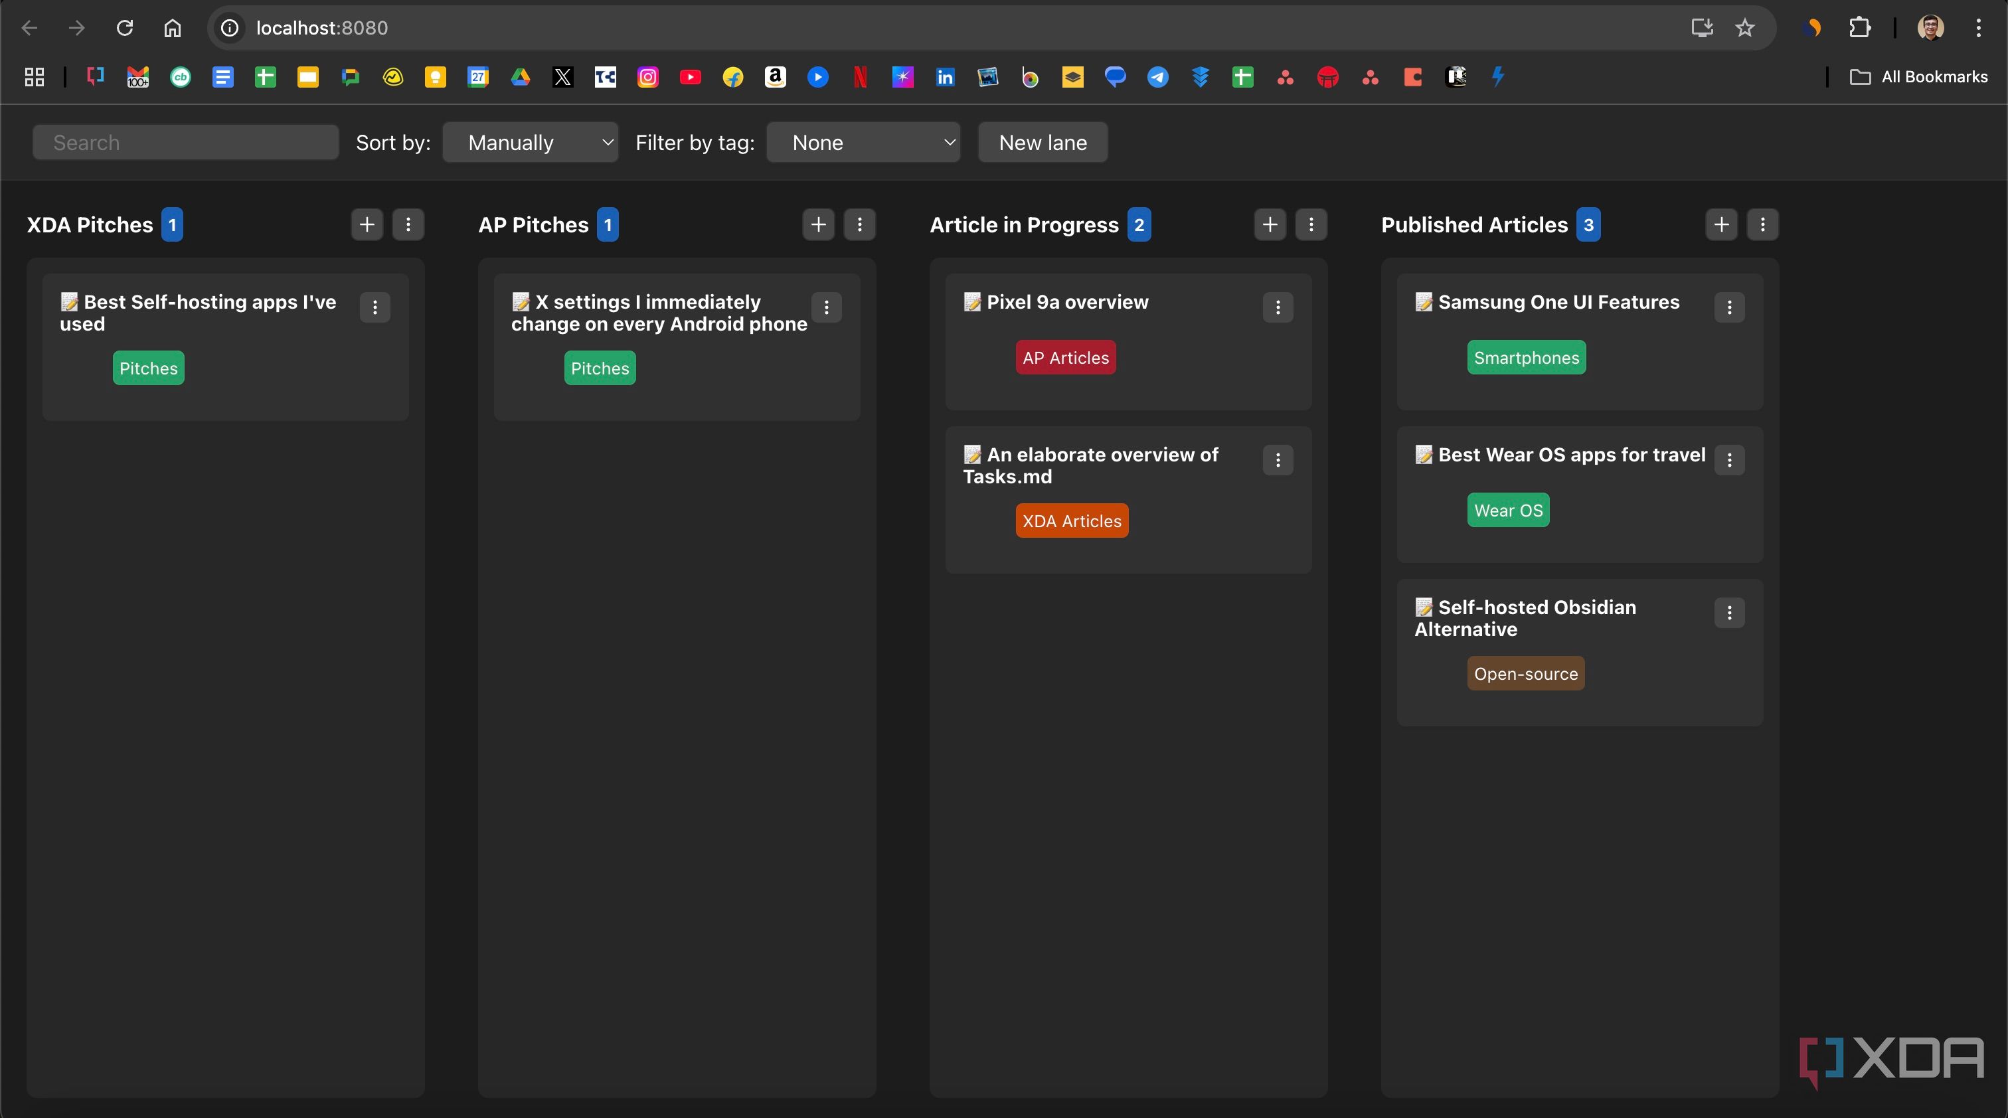Open Published Articles lane options menu
Viewport: 2008px width, 1118px height.
pyautogui.click(x=1762, y=224)
